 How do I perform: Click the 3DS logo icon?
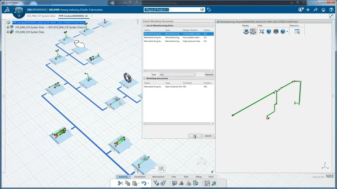(7, 10)
